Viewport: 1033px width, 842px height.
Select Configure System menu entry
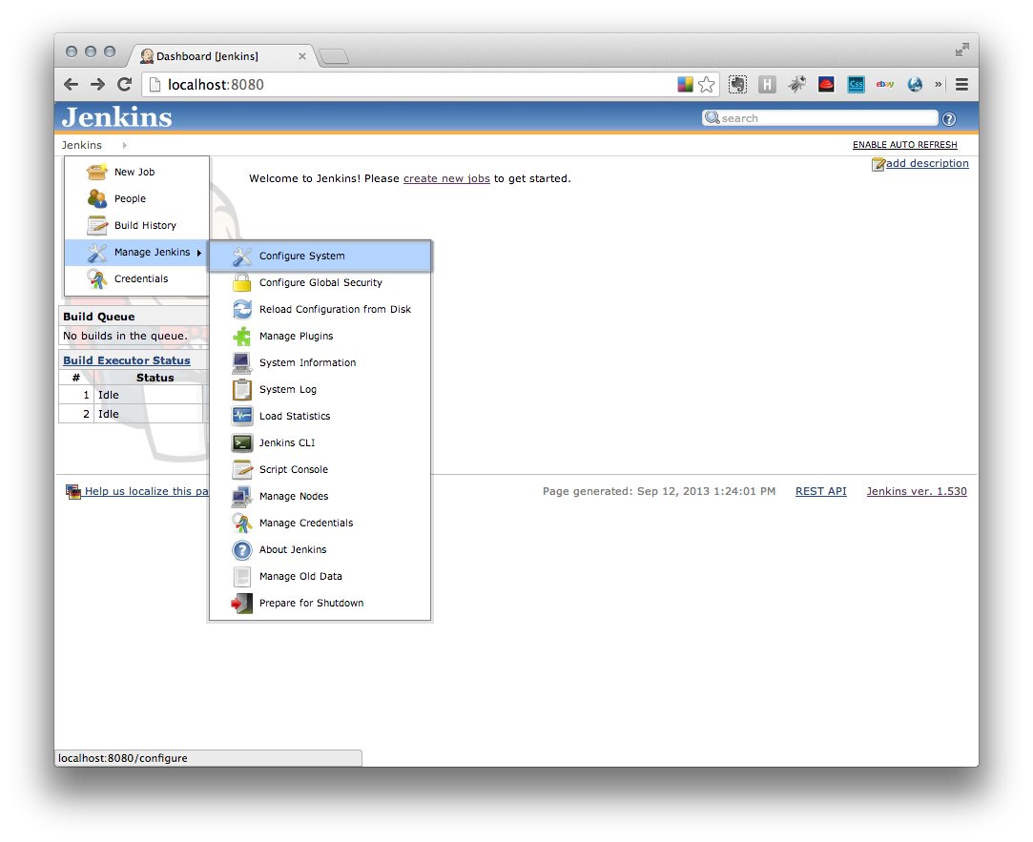coord(320,257)
